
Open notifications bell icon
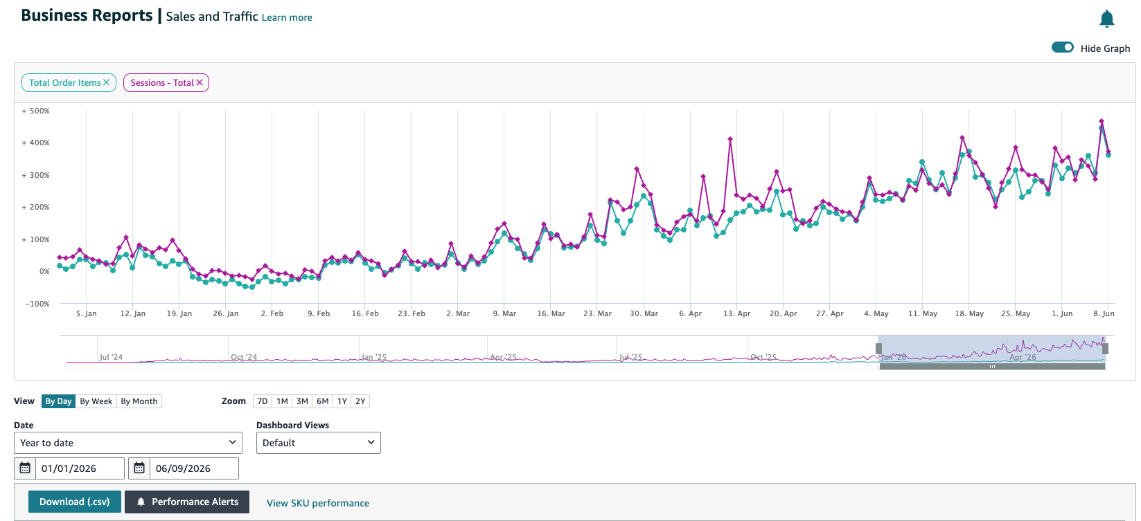tap(1107, 19)
